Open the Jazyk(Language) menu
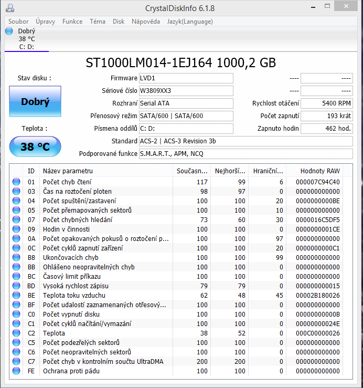The image size is (363, 388). pyautogui.click(x=190, y=22)
